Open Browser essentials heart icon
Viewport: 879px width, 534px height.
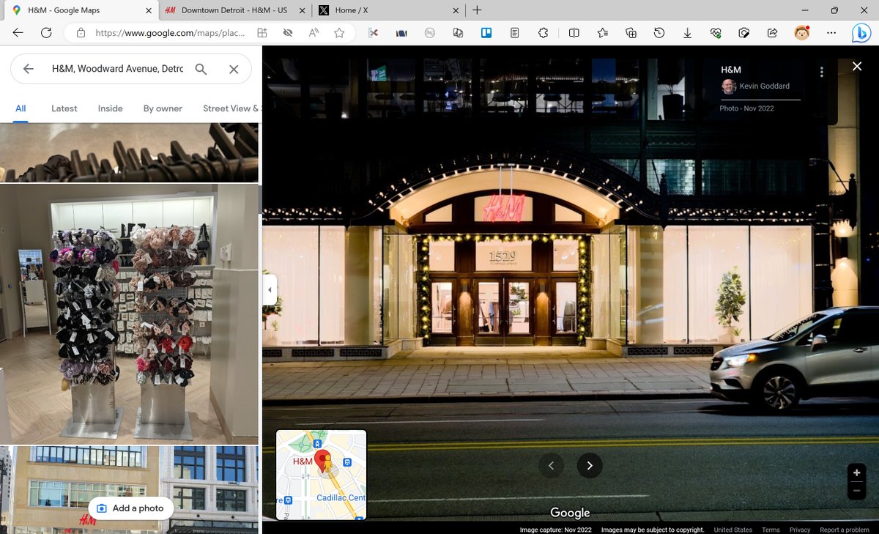(716, 33)
